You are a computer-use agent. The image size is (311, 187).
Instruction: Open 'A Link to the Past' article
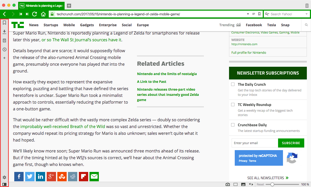pos(151,82)
